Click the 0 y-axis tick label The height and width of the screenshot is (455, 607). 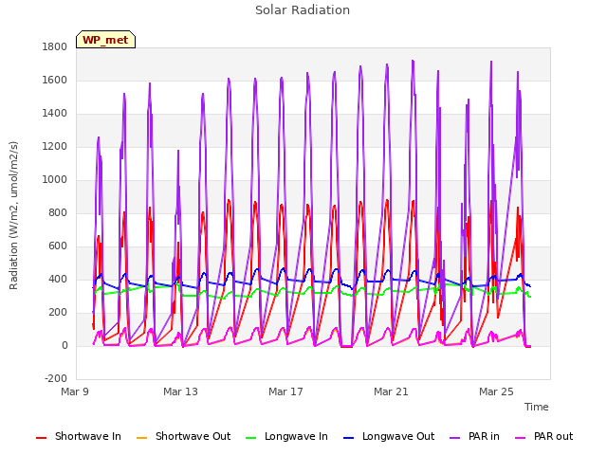(x=64, y=346)
